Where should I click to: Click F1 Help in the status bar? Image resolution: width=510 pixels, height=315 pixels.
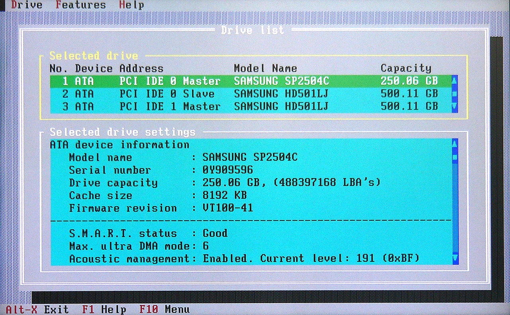point(104,309)
